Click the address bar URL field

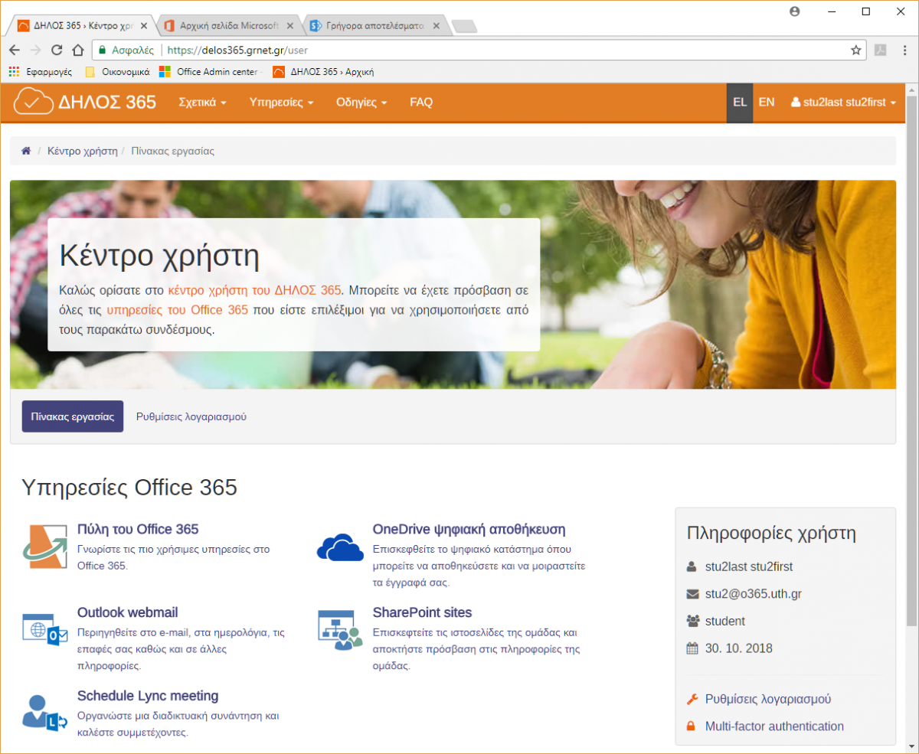click(478, 50)
